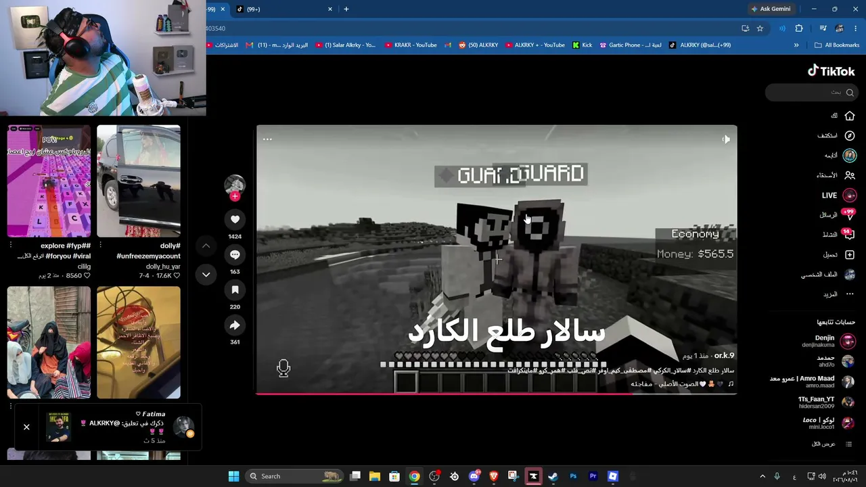This screenshot has height=487, width=866.
Task: Open Steam from the taskbar
Action: point(553,476)
